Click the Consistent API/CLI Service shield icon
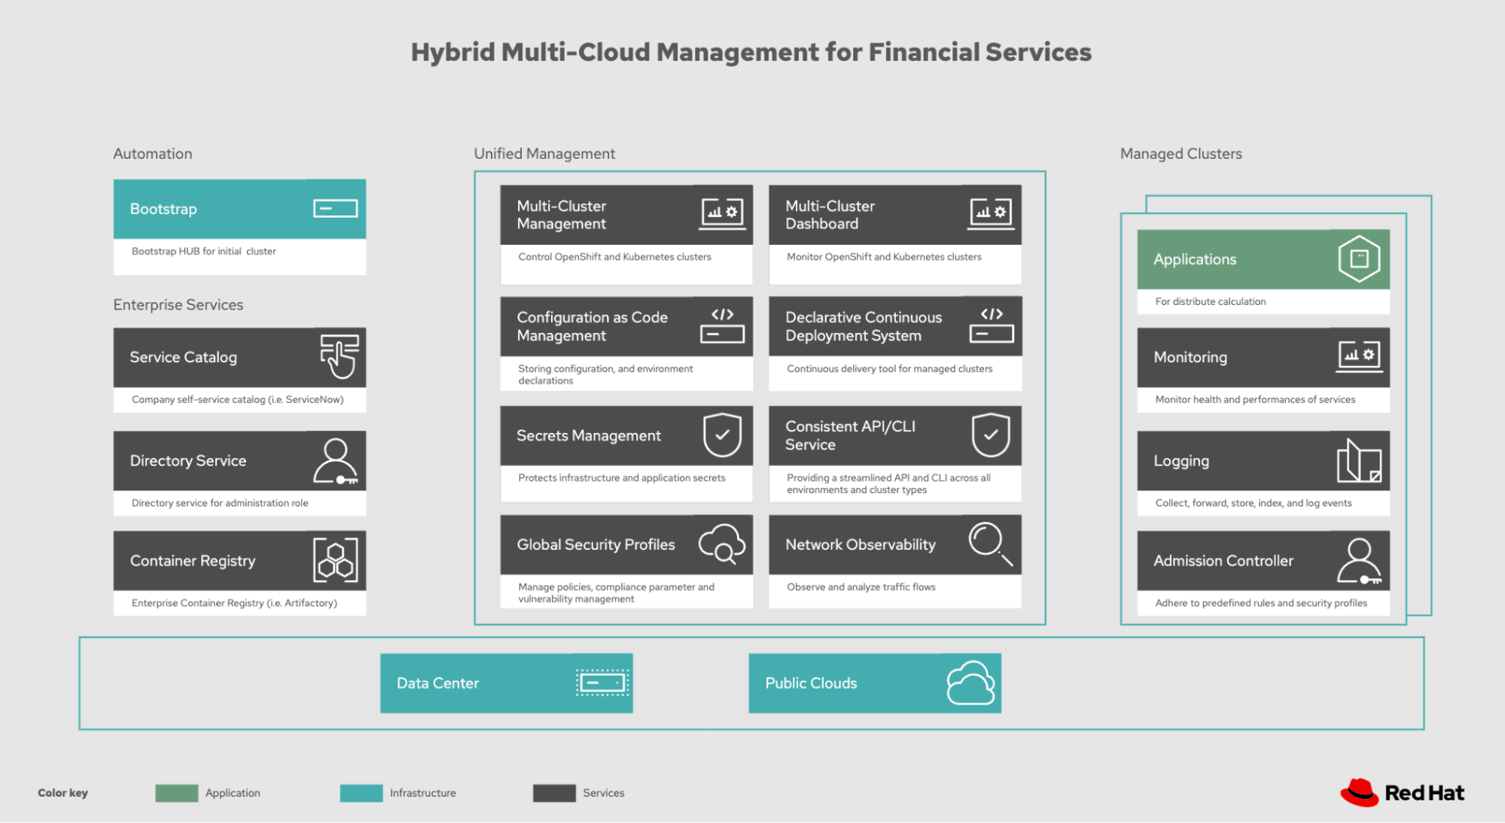 click(x=991, y=435)
